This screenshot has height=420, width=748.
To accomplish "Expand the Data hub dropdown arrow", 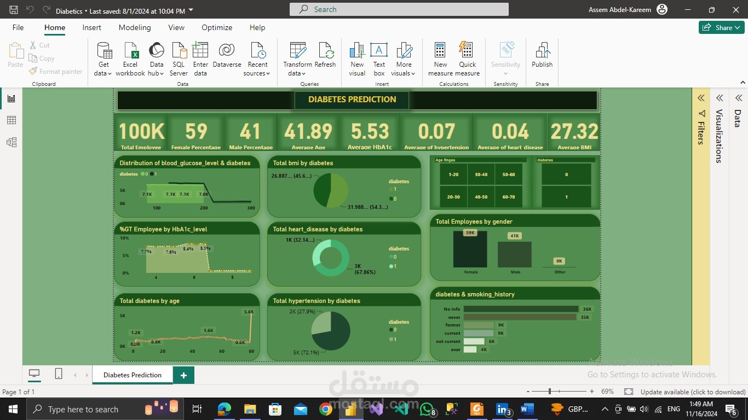I will tap(162, 74).
